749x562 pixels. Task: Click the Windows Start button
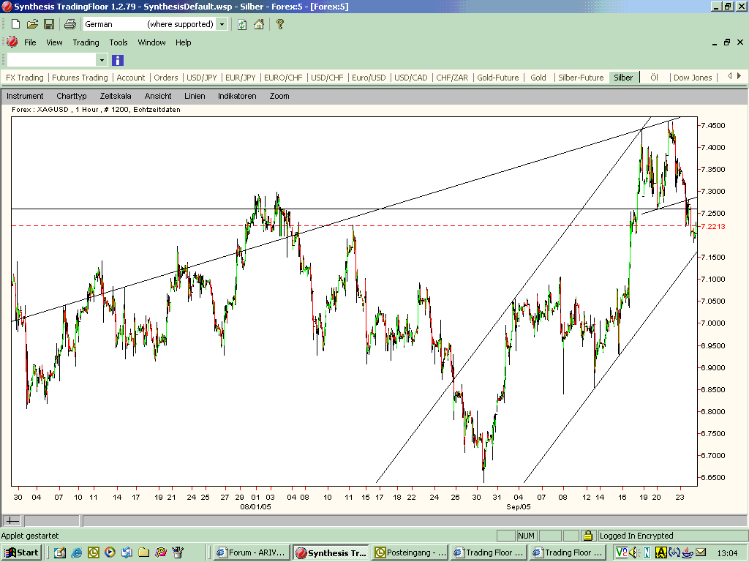(21, 552)
